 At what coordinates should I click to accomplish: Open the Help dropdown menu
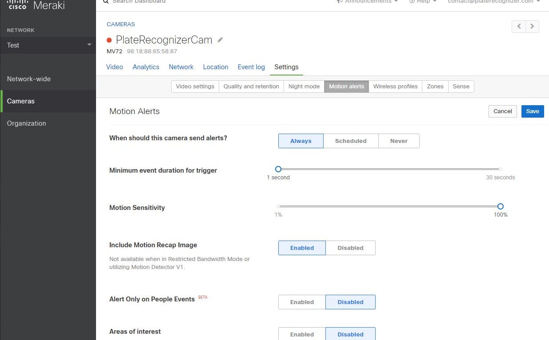422,2
